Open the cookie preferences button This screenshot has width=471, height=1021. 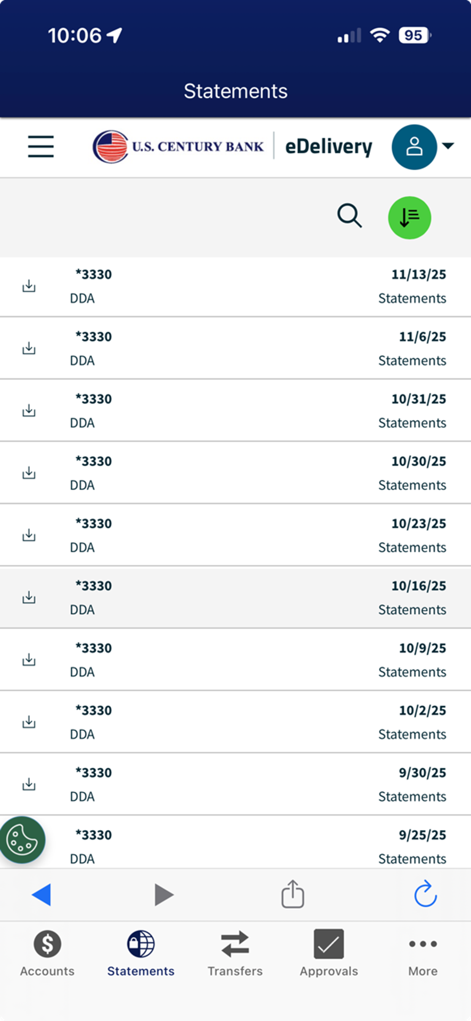pyautogui.click(x=22, y=840)
